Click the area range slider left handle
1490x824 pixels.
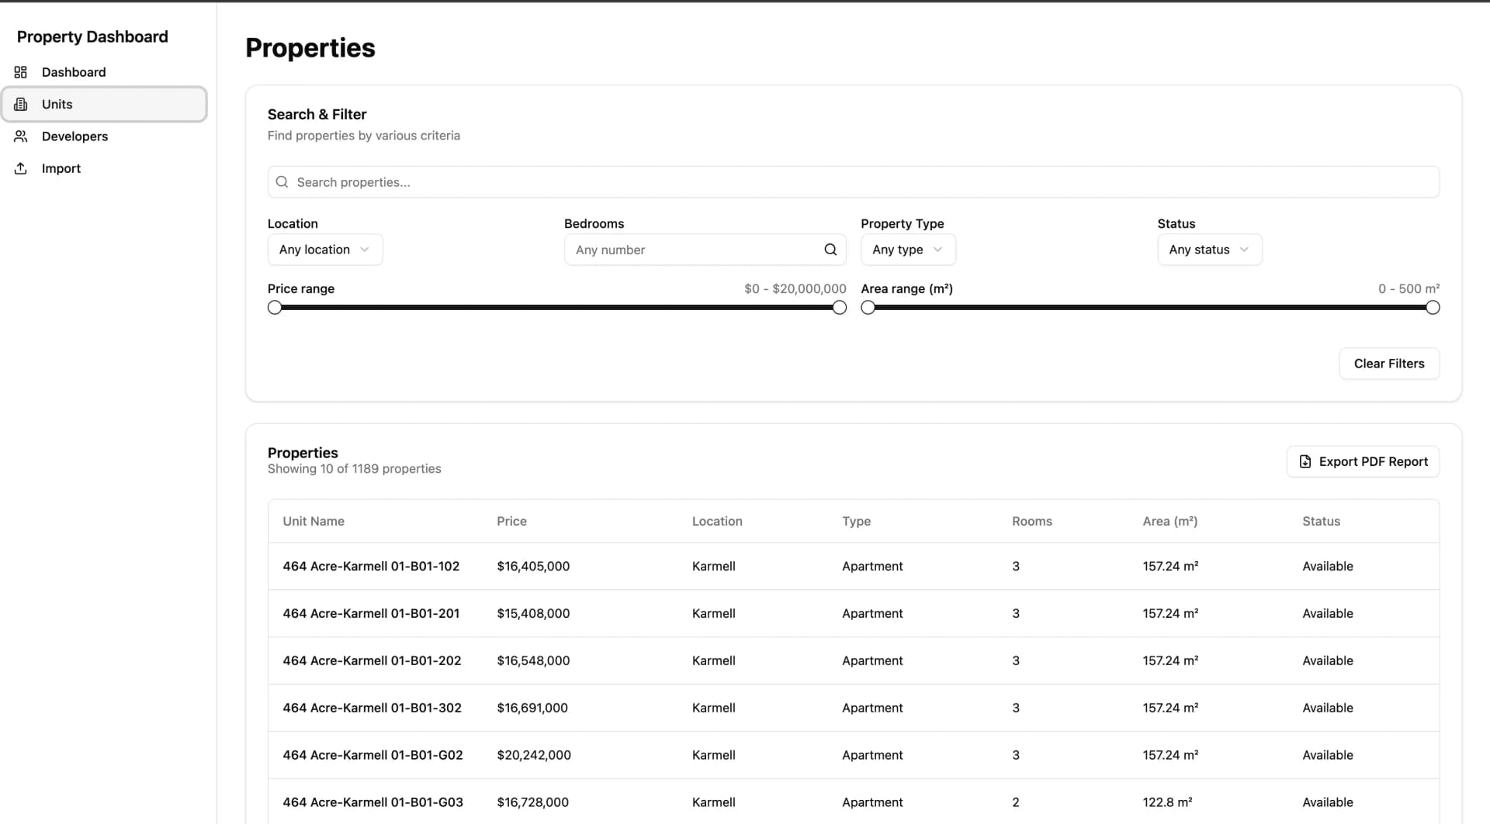coord(868,307)
